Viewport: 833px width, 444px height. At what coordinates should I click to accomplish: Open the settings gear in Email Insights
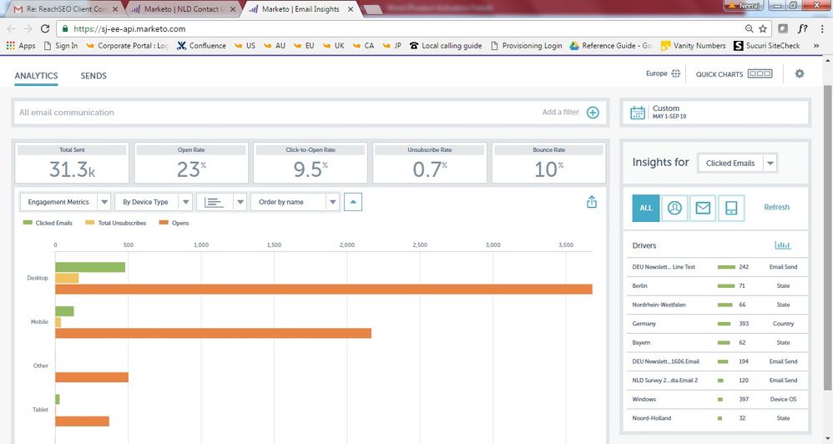click(799, 74)
